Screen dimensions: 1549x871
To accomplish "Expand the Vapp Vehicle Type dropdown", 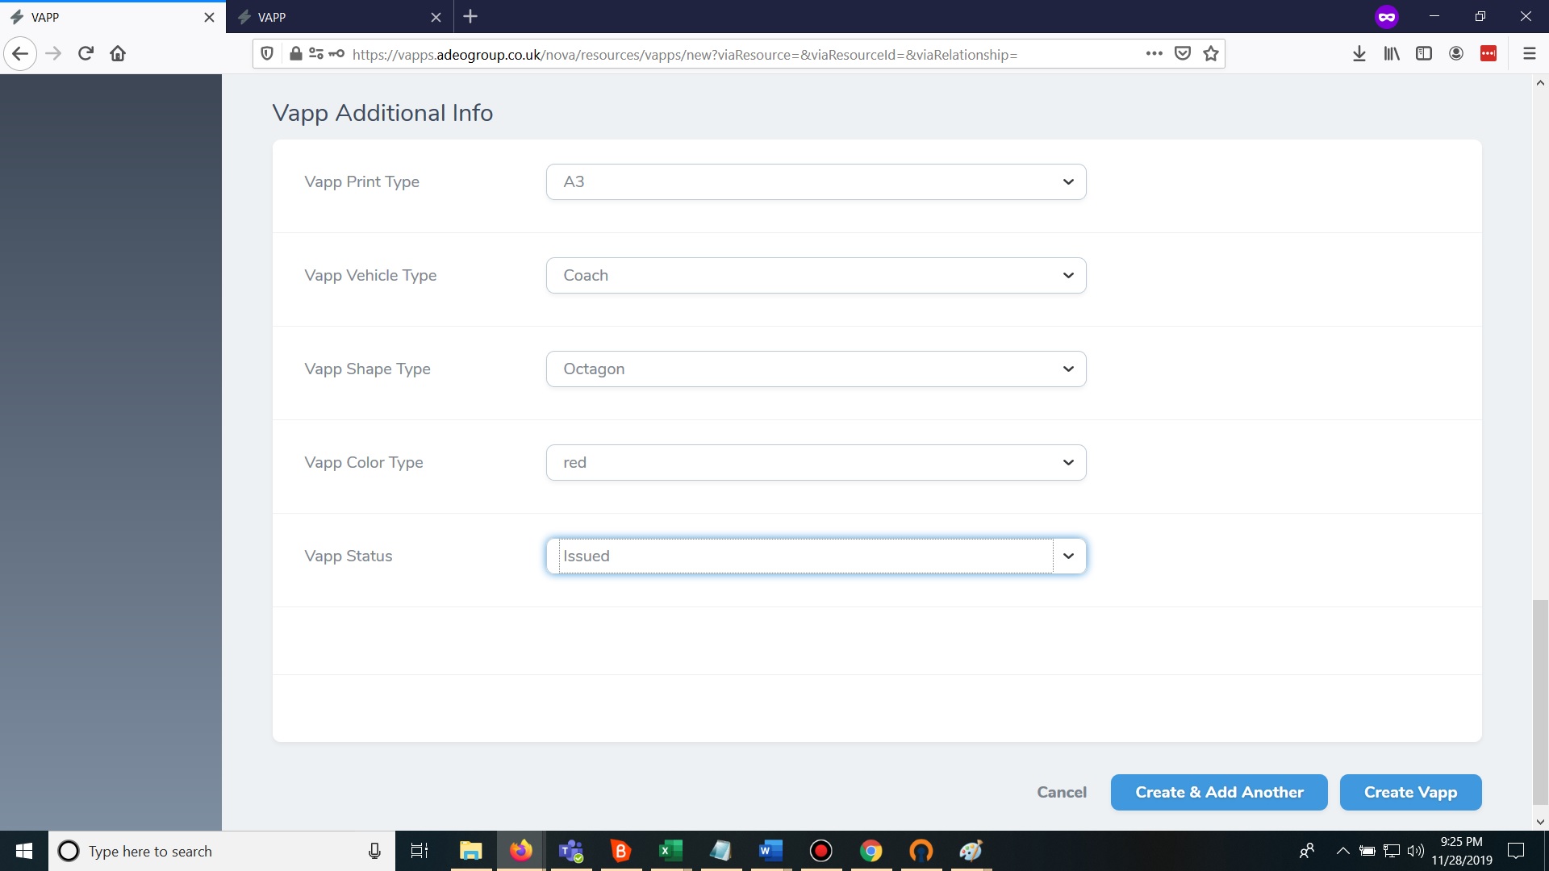I will pos(816,276).
